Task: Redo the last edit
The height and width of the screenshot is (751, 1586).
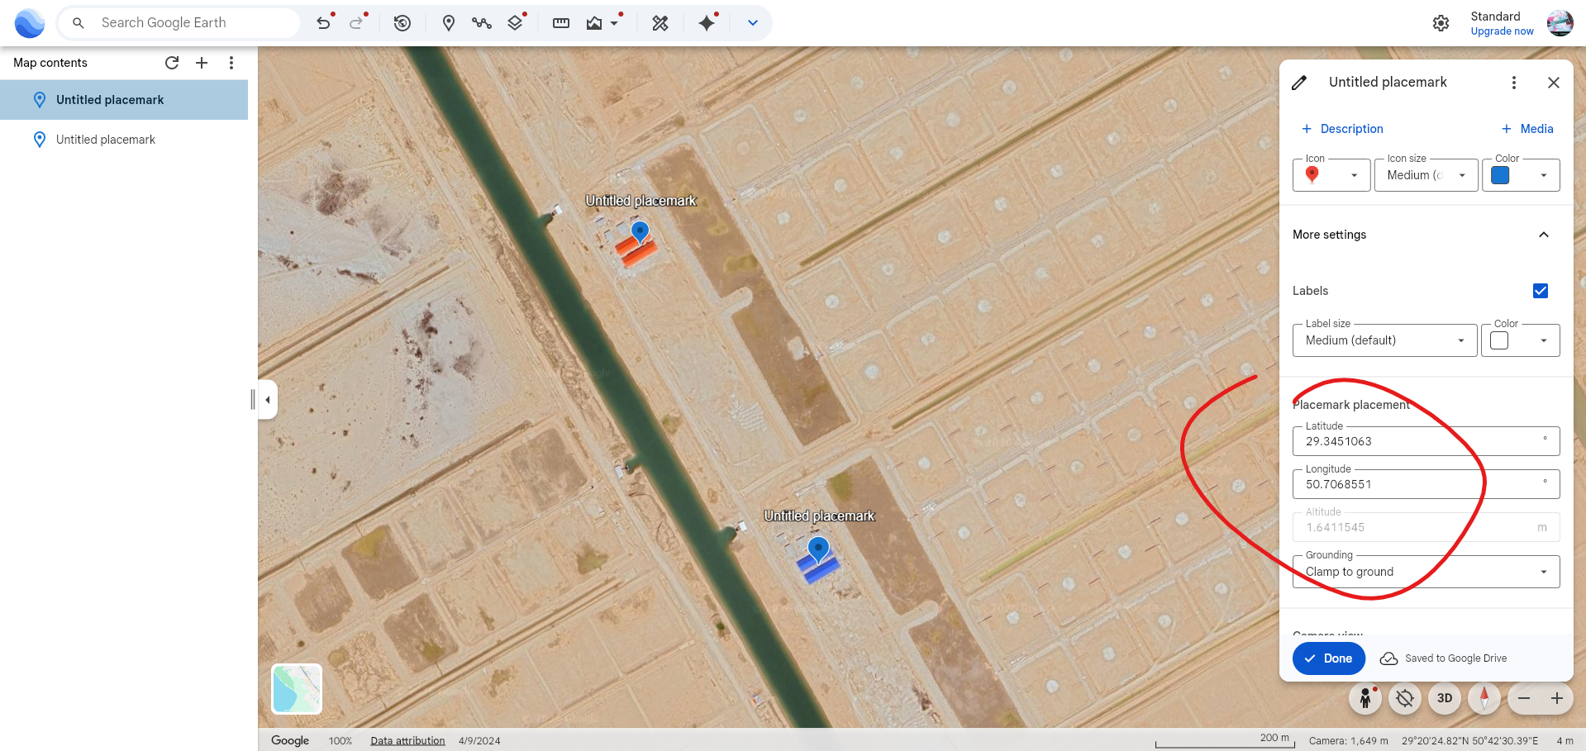Action: tap(356, 23)
